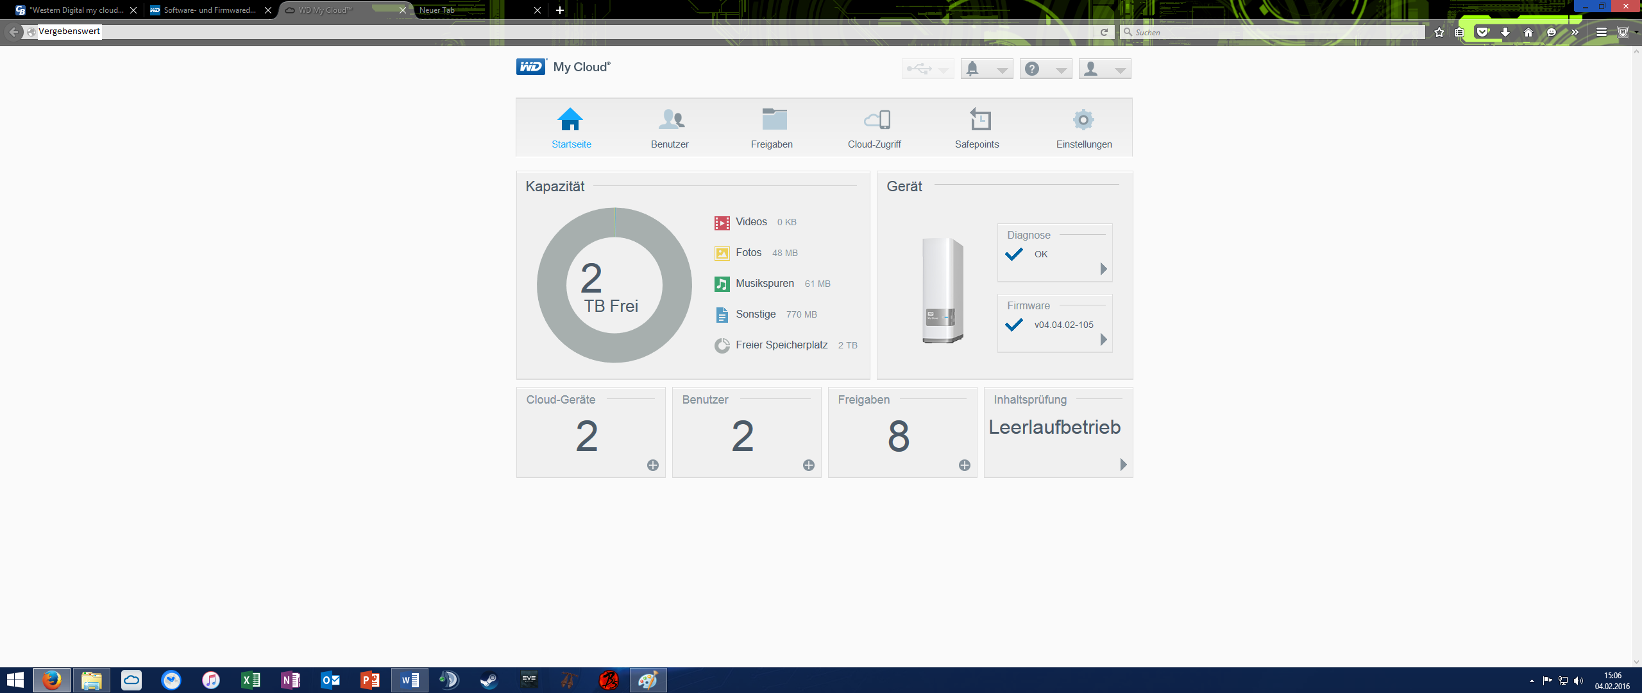The width and height of the screenshot is (1642, 693).
Task: Open the user account dropdown
Action: tap(1105, 69)
